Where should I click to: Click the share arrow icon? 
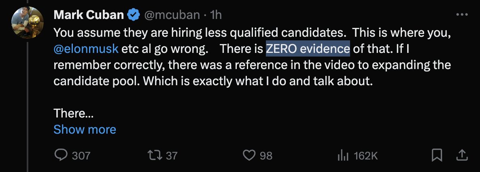click(x=461, y=155)
